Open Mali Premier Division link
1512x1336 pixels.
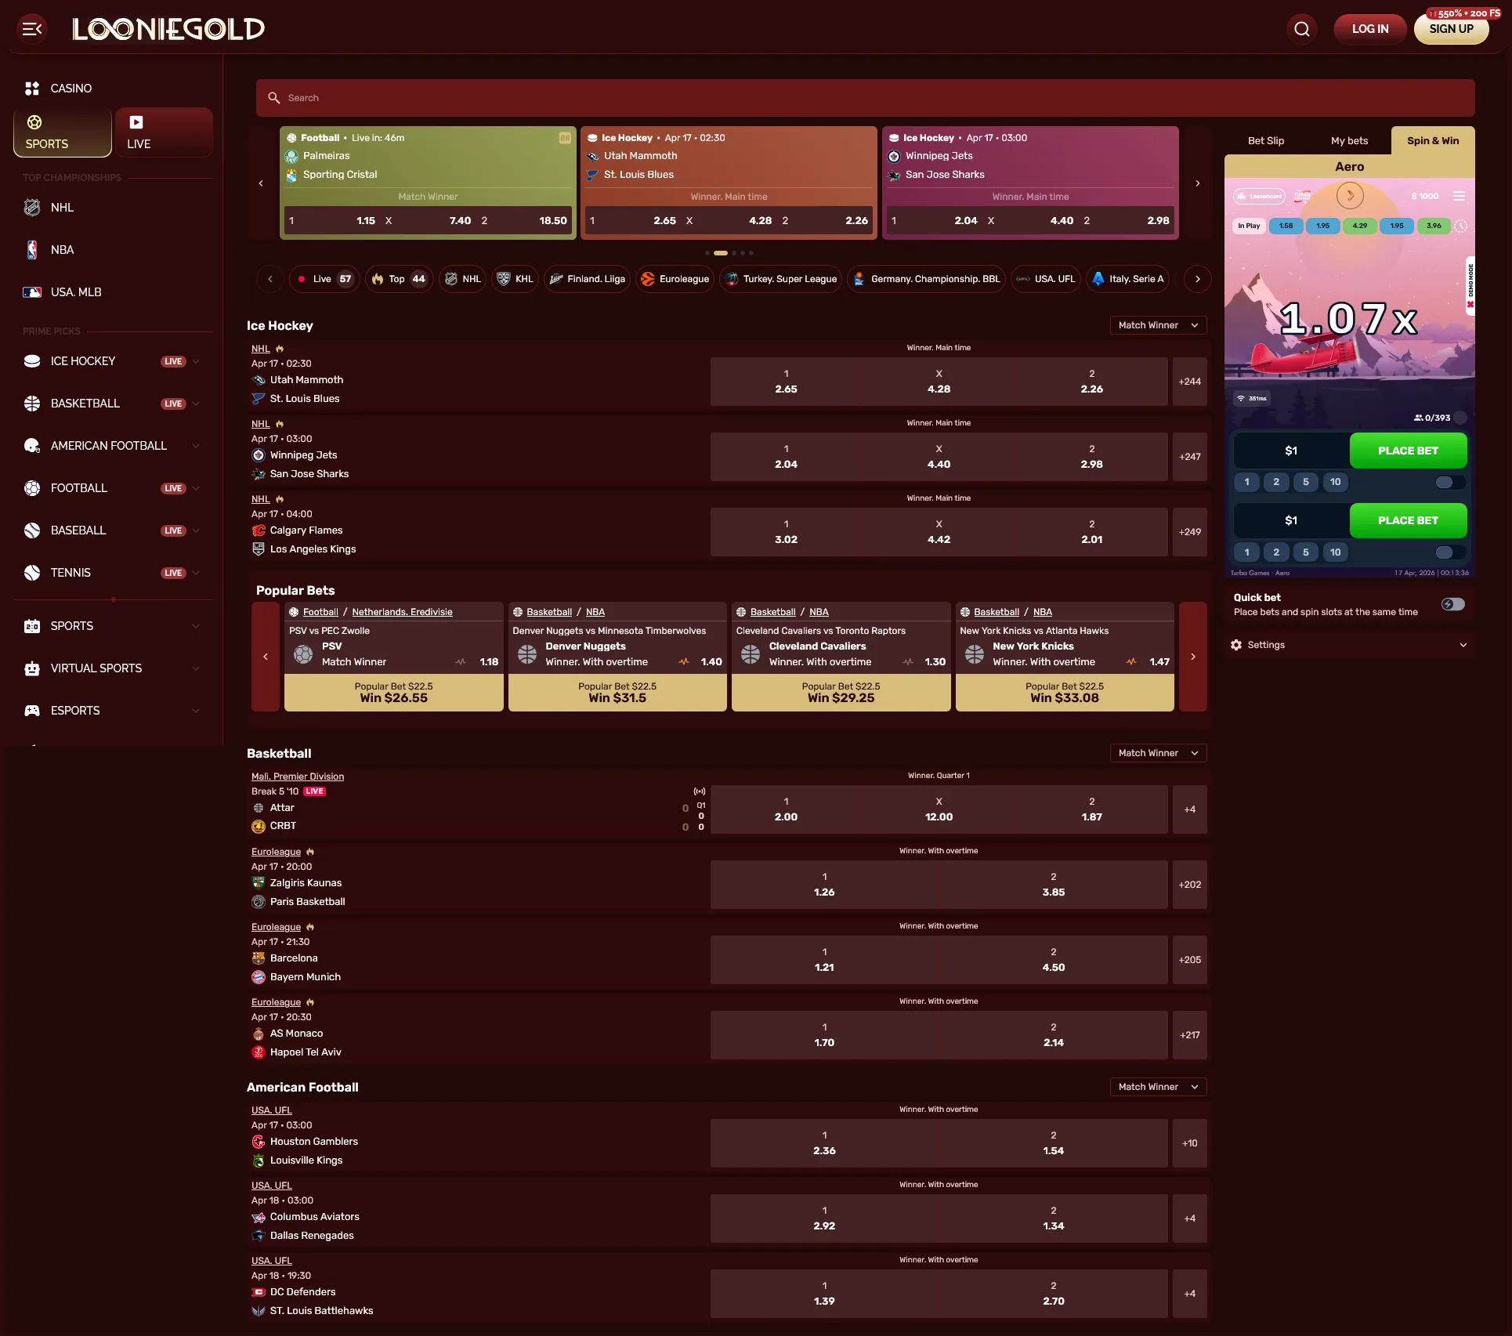tap(298, 777)
